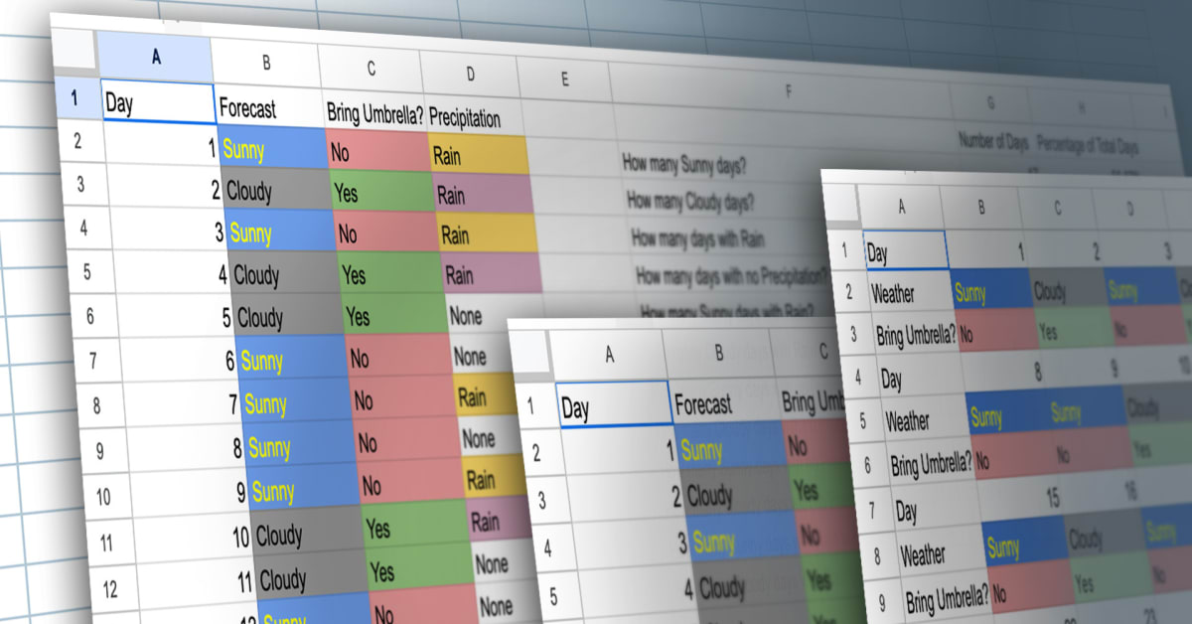The width and height of the screenshot is (1192, 624).
Task: Click day number 6 cell in large left sheet
Action: (180, 361)
